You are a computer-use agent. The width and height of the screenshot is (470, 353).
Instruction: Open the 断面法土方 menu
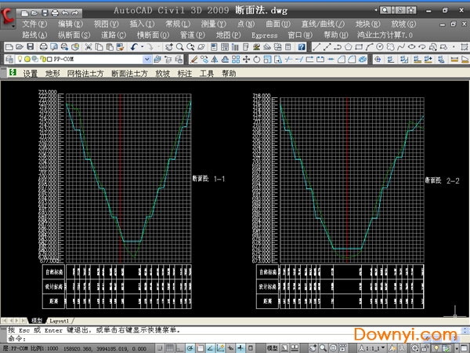coord(129,73)
